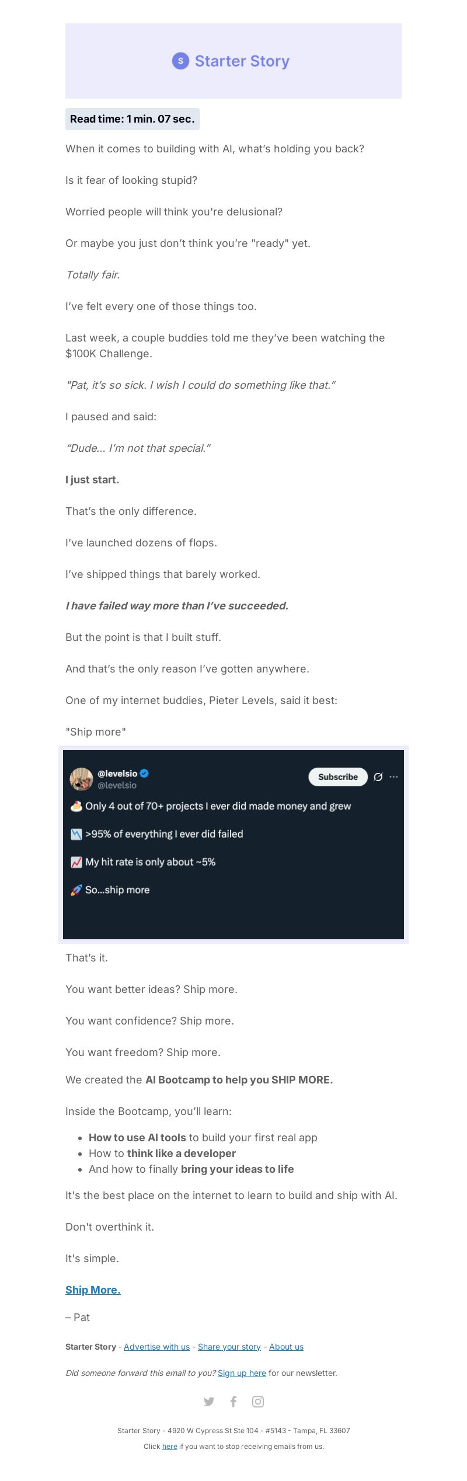Click the 'here' unsubscribe link
The width and height of the screenshot is (467, 1481).
(x=170, y=1447)
